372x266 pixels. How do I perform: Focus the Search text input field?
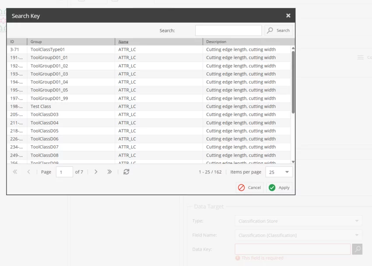(x=228, y=30)
